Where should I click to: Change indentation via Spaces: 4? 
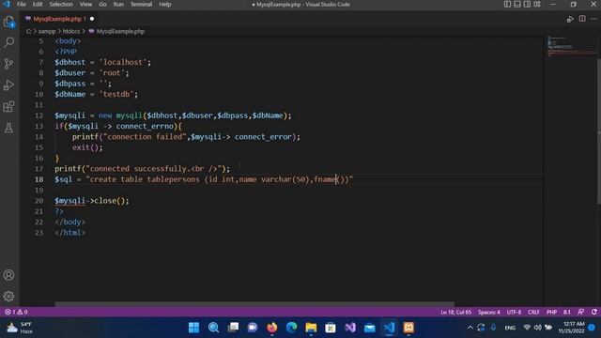click(x=488, y=312)
